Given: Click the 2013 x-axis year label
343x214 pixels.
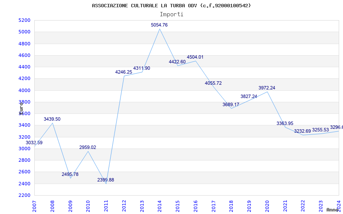Looking at the screenshot, I should tap(142, 206).
